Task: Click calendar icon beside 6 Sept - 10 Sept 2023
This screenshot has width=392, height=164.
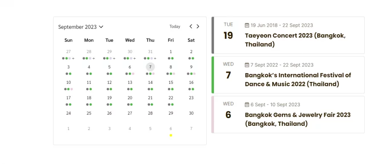Action: point(247,105)
